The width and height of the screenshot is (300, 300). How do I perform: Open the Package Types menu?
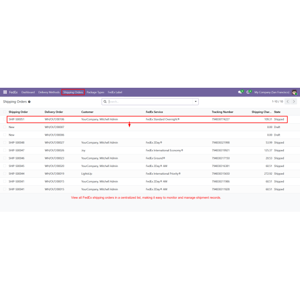click(95, 92)
